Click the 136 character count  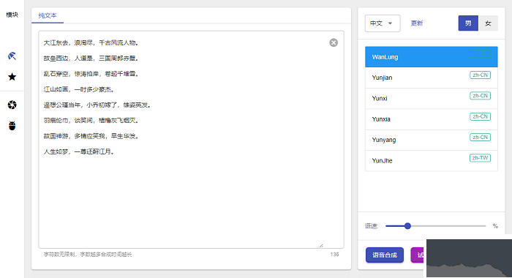click(334, 255)
